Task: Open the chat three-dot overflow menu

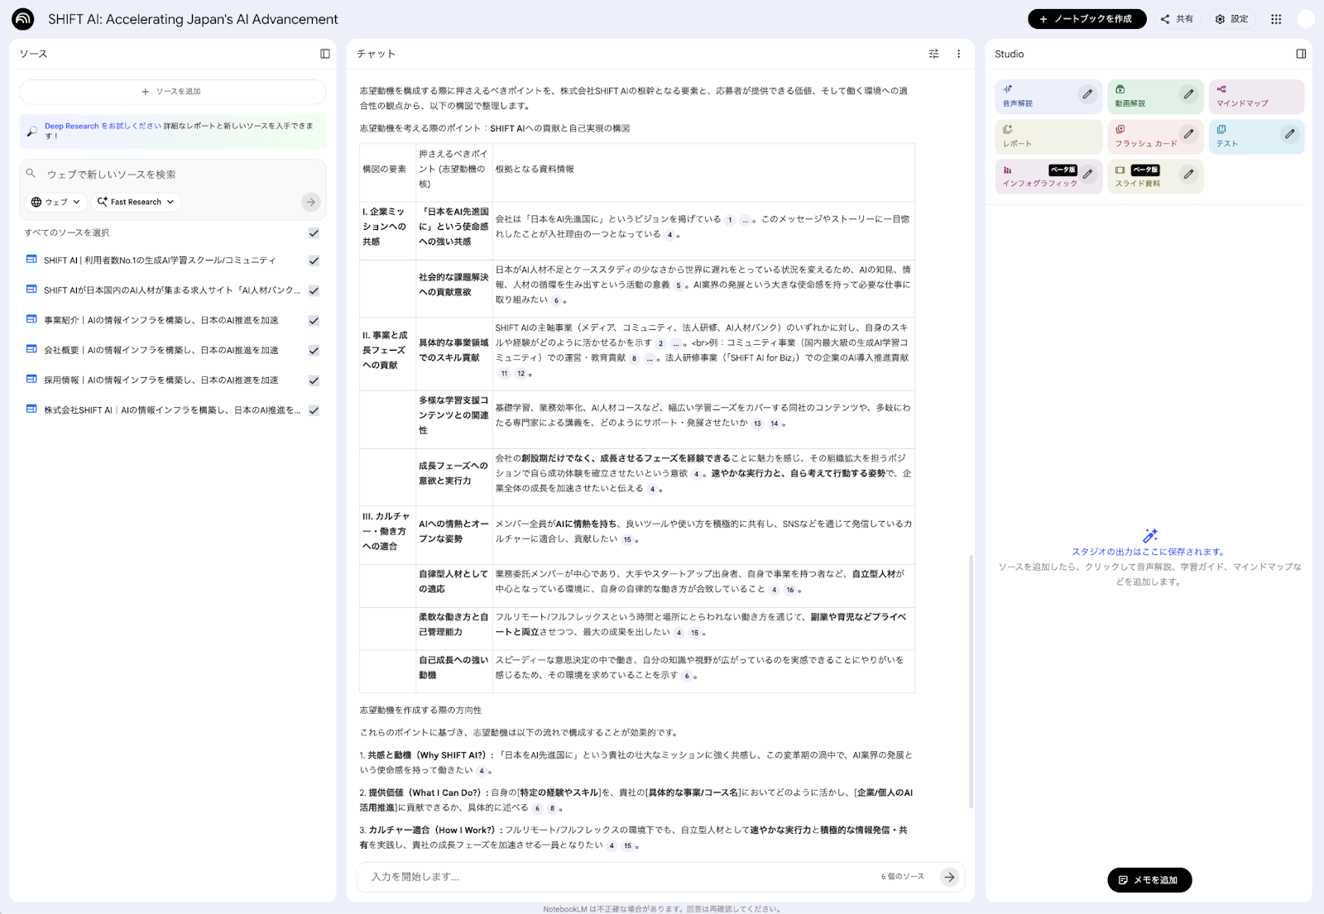Action: tap(958, 54)
